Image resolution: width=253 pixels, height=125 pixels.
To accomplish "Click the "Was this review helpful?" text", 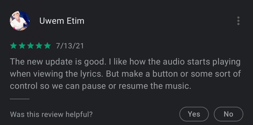I will [x=51, y=114].
